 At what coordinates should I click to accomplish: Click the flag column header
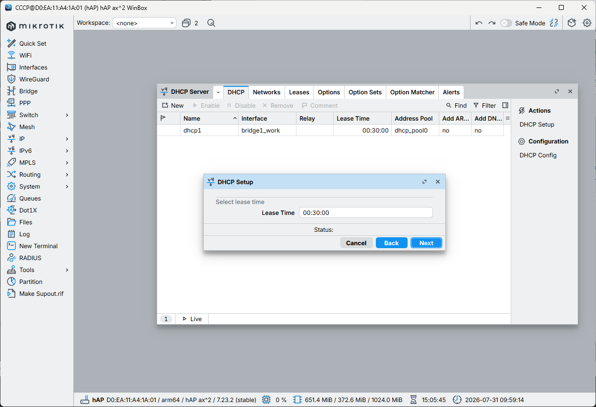(169, 118)
